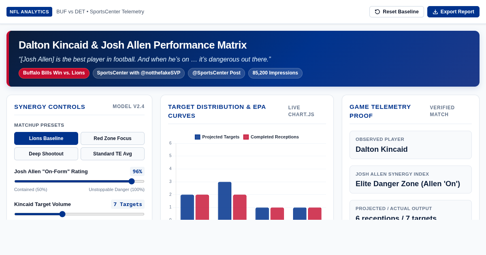Toggle Projected Targets legend swatch
The width and height of the screenshot is (486, 255).
[197, 137]
